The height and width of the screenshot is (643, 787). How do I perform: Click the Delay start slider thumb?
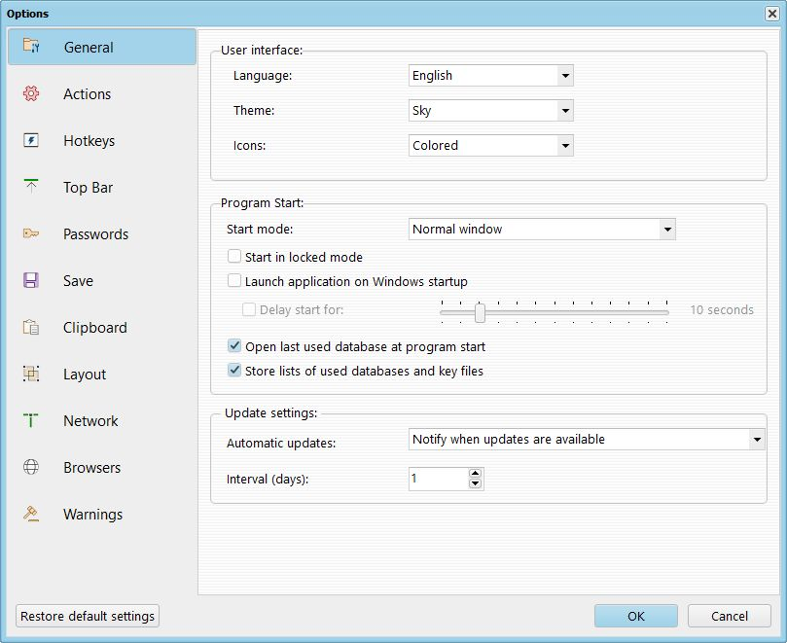point(480,312)
